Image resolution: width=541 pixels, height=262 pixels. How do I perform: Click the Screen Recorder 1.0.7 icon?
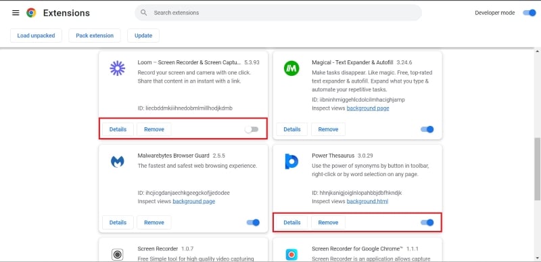(x=117, y=255)
